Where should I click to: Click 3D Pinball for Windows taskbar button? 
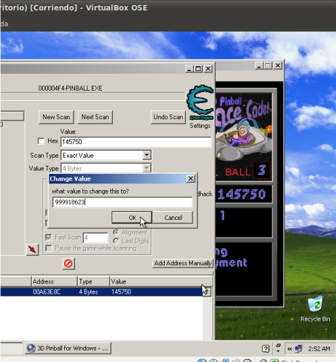click(x=68, y=348)
